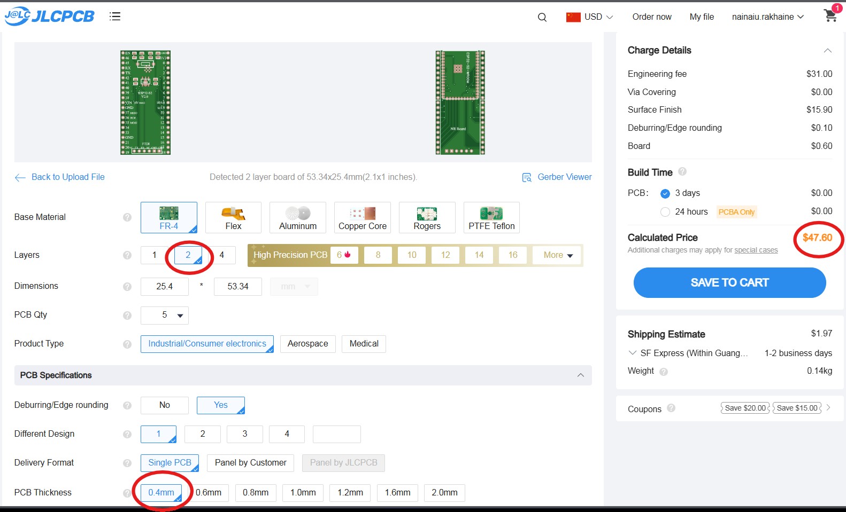Screen dimensions: 846x512
Task: Select Panel by Customer delivery format
Action: click(251, 463)
